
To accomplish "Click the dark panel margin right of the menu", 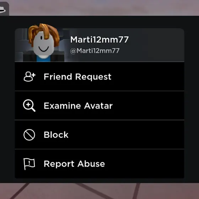I will pos(192,99).
